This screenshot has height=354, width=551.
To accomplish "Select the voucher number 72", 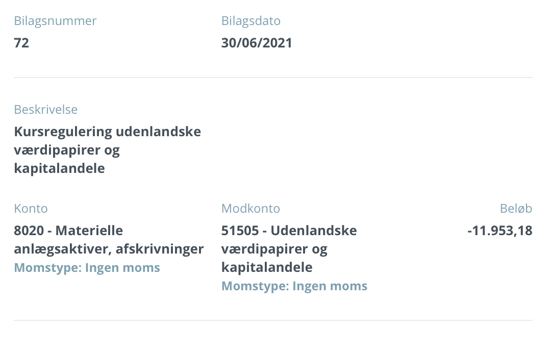I will tap(21, 43).
